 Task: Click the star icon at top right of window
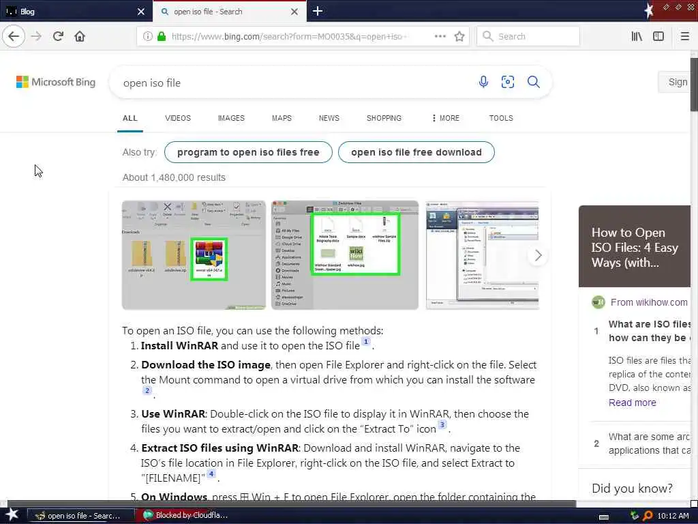[x=649, y=10]
